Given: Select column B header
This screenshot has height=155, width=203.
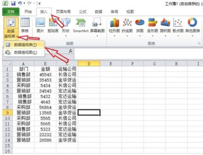Looking at the screenshot, I should 45,64.
